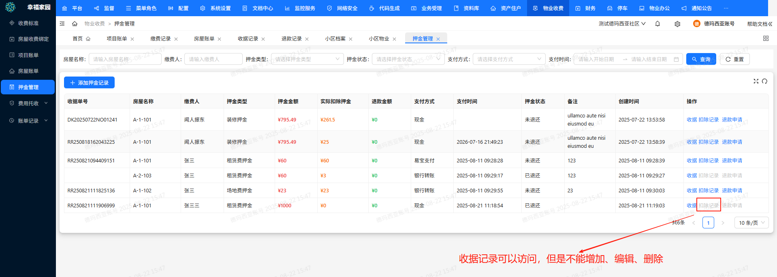
Task: Click the 添加押金记录 button
Action: [x=89, y=83]
